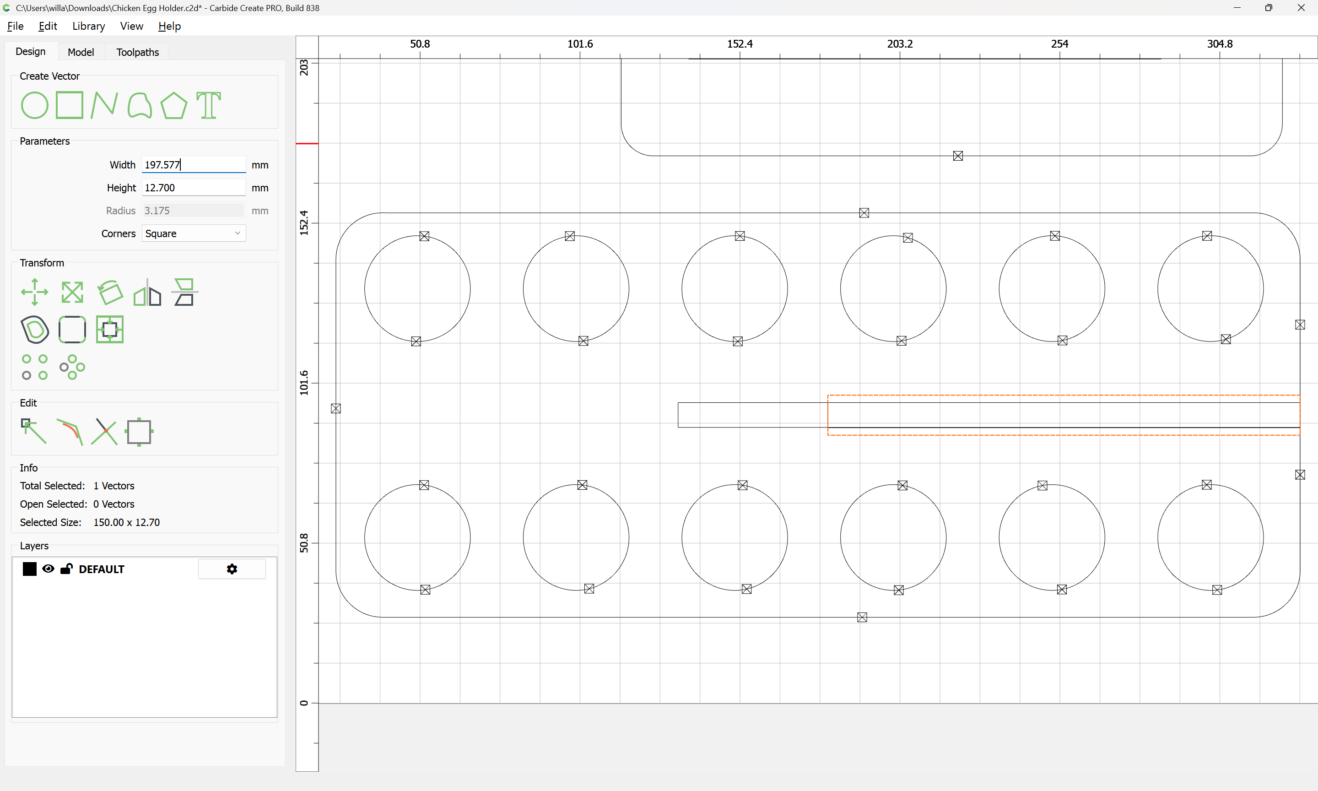Select the Text creation tool
This screenshot has height=791, width=1318.
(x=208, y=105)
